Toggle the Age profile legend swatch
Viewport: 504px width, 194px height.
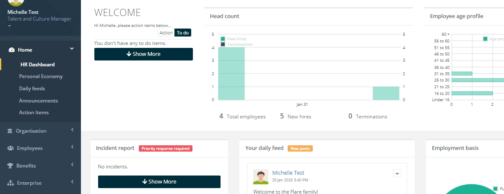click(x=486, y=39)
